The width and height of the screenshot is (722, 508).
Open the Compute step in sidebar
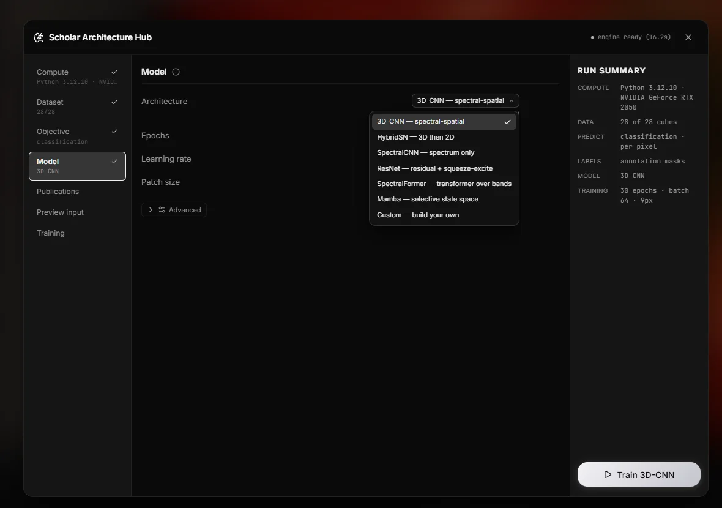tap(77, 77)
